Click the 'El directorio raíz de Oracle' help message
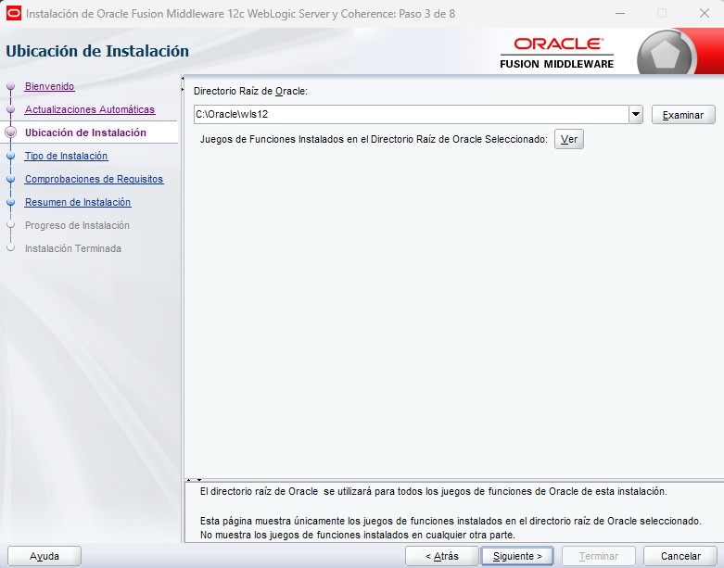This screenshot has width=724, height=568. pyautogui.click(x=433, y=491)
